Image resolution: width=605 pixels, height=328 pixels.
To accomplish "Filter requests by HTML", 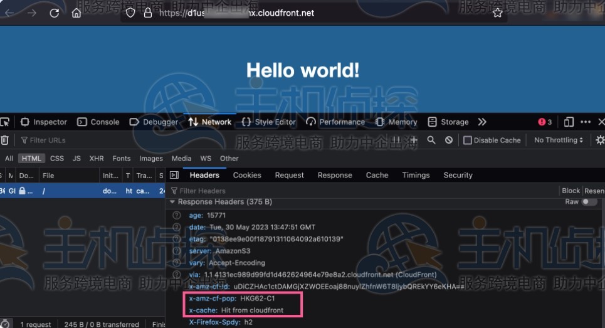I will coord(31,158).
